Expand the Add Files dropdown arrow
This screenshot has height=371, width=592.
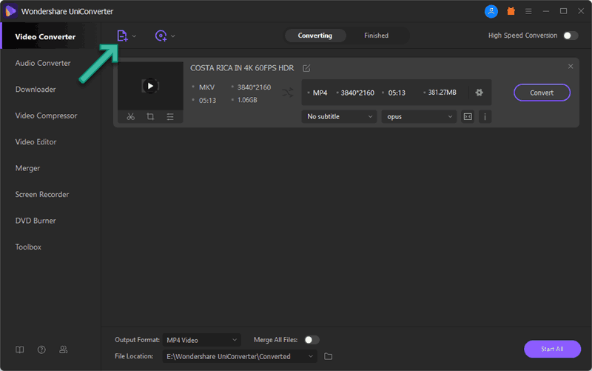[134, 36]
